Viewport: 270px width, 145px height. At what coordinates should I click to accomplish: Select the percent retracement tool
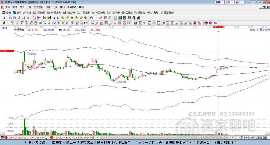[145, 23]
